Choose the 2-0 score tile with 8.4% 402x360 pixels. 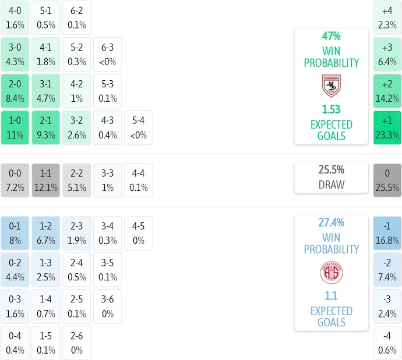coord(15,91)
